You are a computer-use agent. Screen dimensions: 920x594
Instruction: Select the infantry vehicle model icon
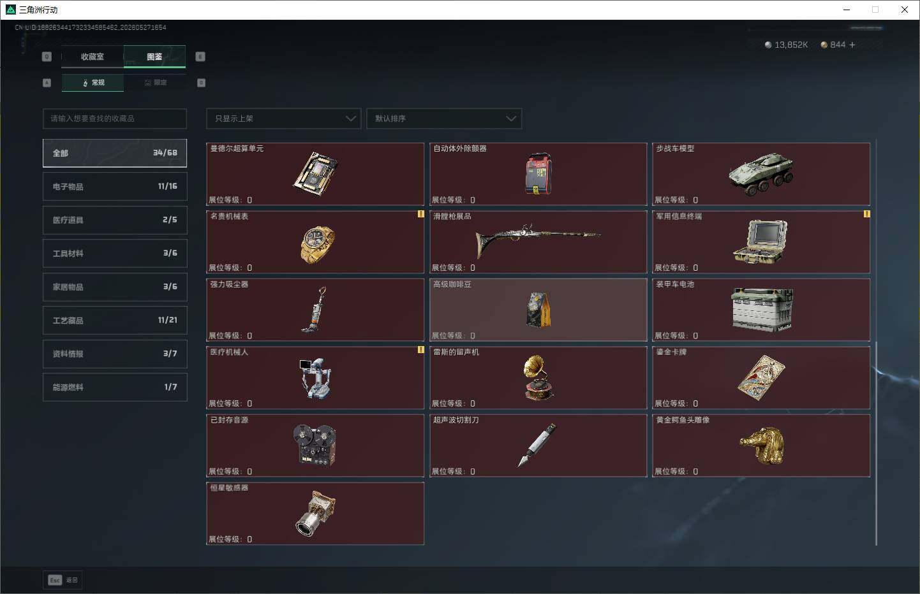tap(761, 173)
